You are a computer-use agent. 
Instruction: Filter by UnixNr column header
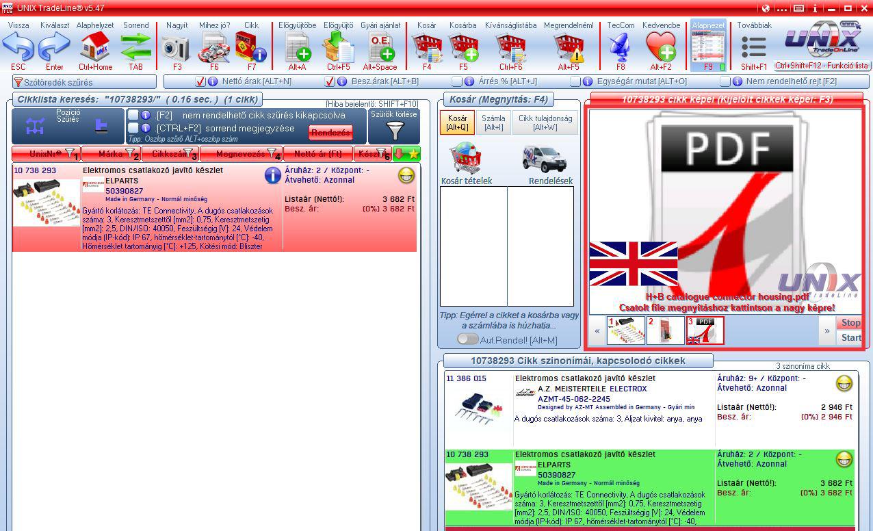(46, 154)
